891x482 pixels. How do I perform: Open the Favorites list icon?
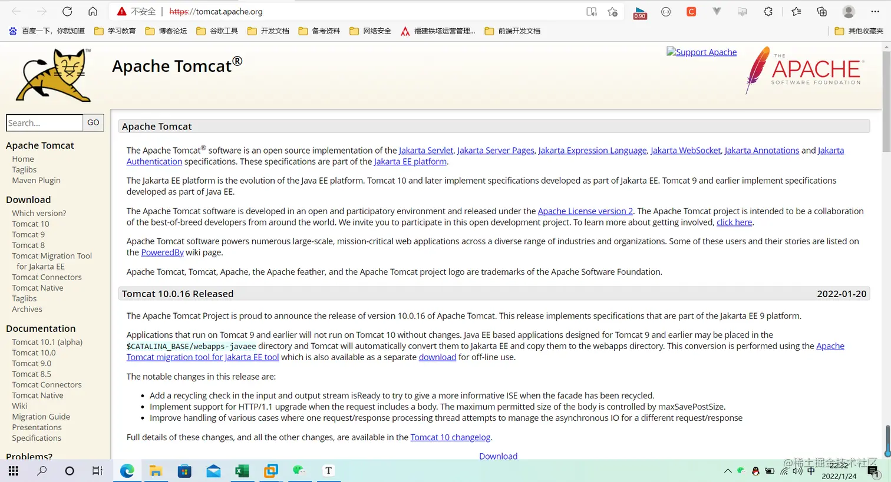796,11
